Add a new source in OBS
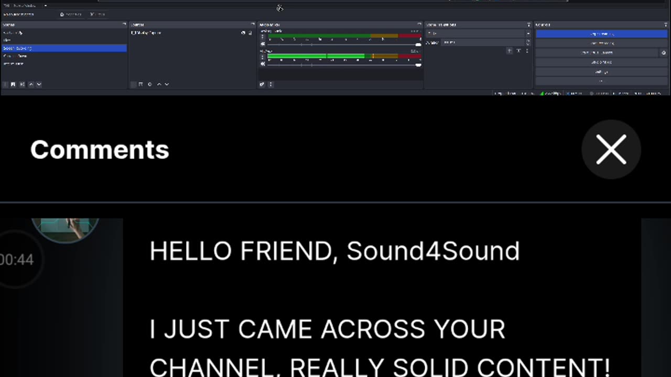 point(133,84)
